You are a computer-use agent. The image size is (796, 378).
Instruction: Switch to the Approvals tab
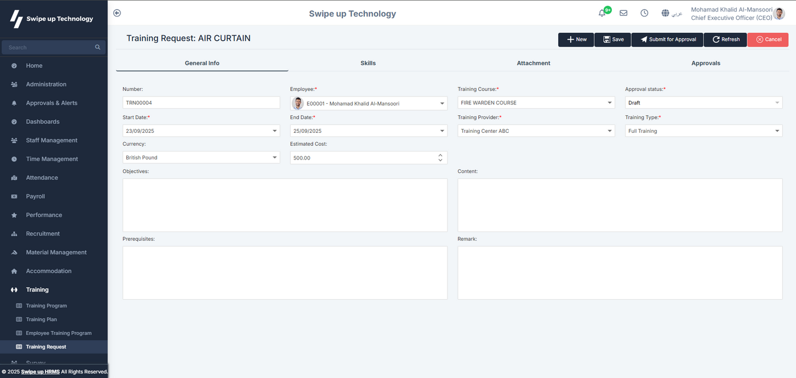point(706,63)
